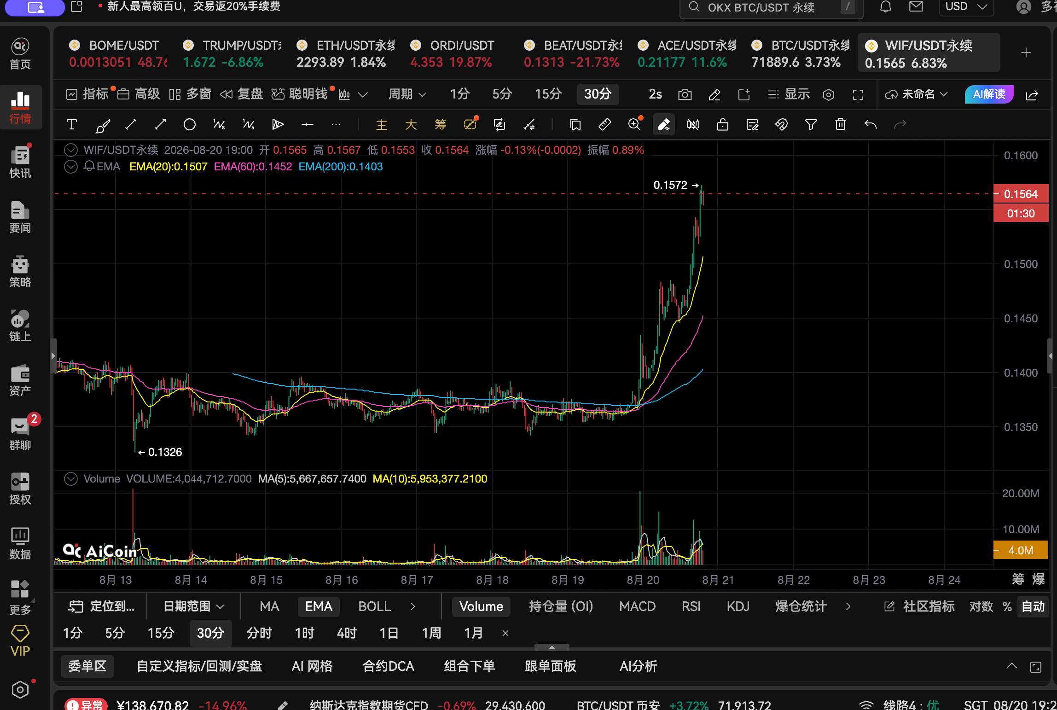Screen dimensions: 1057x710
Task: Select the Text drawing tool
Action: (x=72, y=125)
